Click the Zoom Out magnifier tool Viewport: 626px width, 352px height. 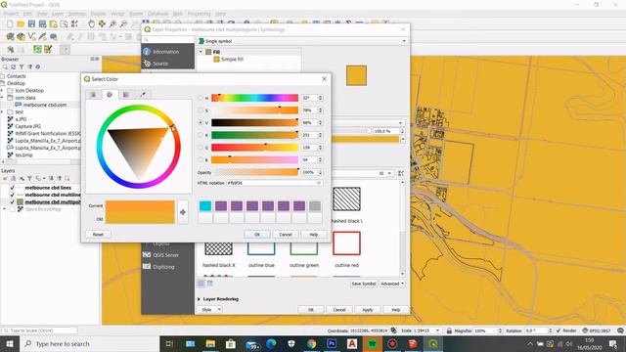[124, 24]
